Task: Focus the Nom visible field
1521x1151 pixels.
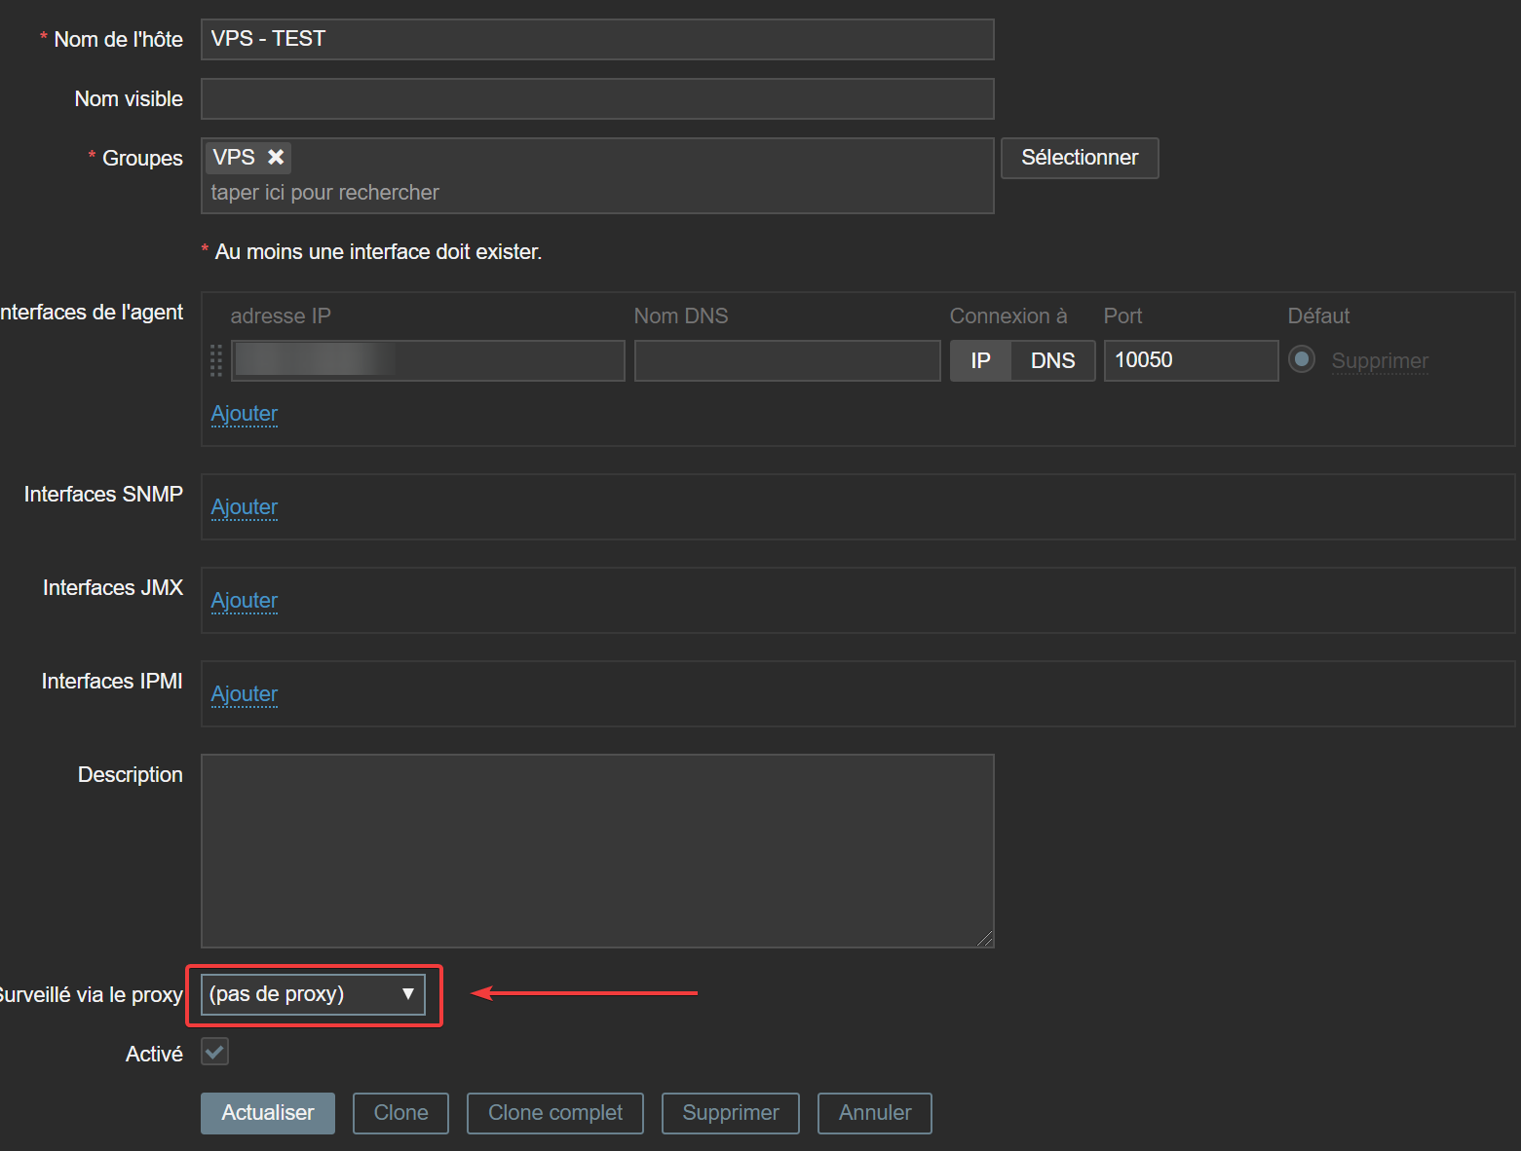Action: click(x=597, y=98)
